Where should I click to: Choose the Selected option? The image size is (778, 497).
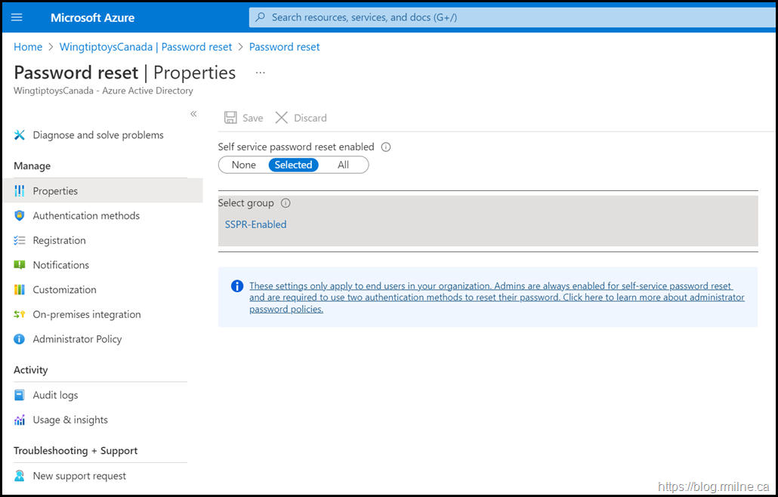(x=293, y=165)
